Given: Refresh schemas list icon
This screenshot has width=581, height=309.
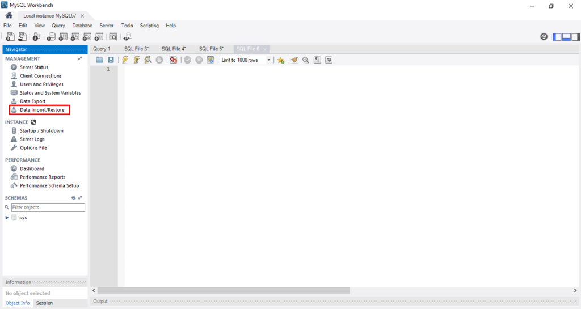Looking at the screenshot, I should click(x=73, y=198).
